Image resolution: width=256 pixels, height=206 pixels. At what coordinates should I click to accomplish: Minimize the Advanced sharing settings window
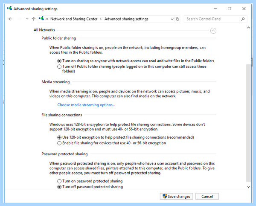[215, 9]
